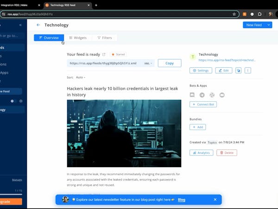Delete the Technology feed
Screen dimensions: 278x209
point(227,153)
